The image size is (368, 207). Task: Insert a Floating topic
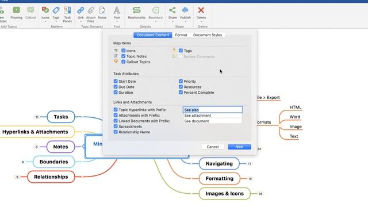(x=17, y=13)
